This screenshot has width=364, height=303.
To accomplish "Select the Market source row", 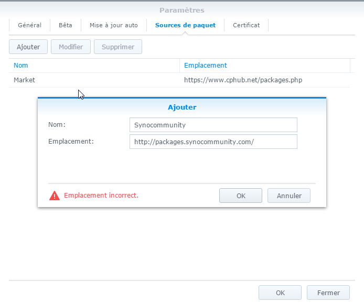I will (25, 80).
